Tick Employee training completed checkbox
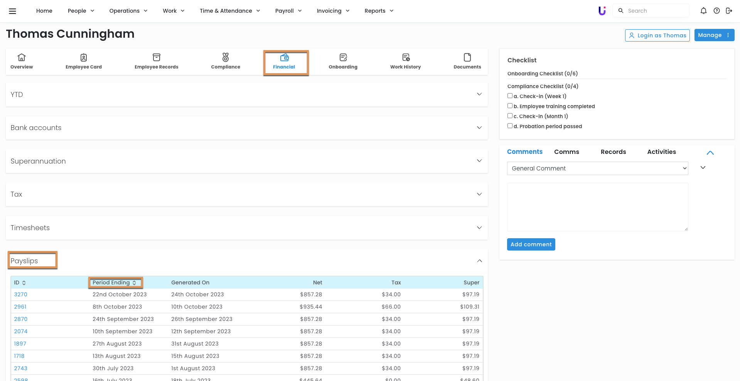This screenshot has width=740, height=381. click(x=510, y=106)
